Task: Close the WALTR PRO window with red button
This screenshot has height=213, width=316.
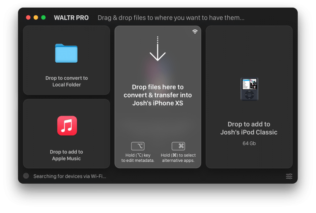Action: 28,17
